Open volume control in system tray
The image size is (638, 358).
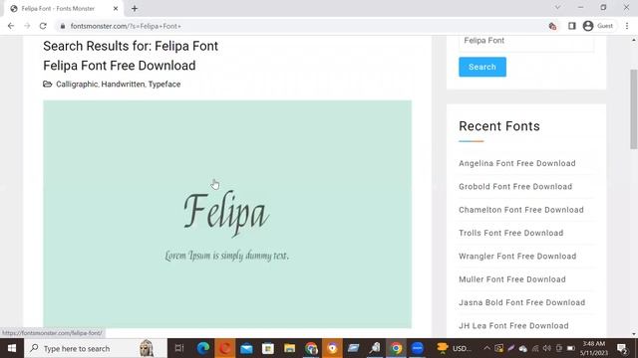point(547,348)
